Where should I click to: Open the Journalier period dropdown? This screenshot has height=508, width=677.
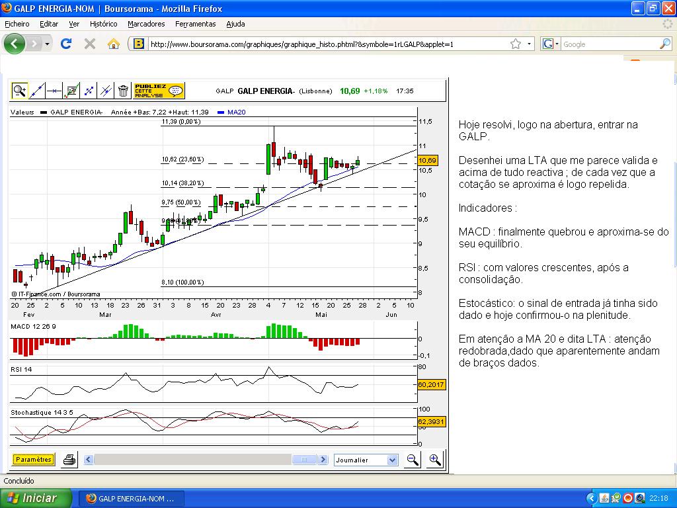click(x=366, y=460)
